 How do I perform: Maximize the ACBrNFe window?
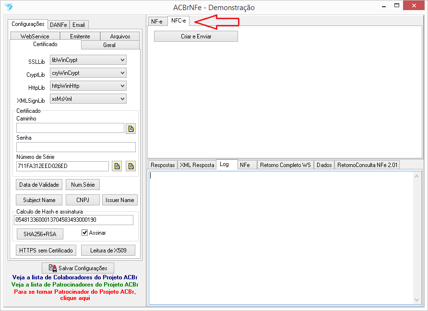tap(397, 5)
